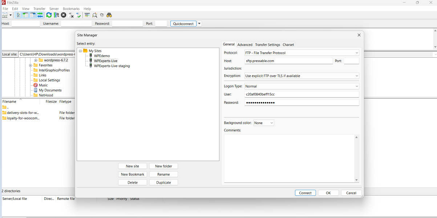Click the Refresh file listings icon
Image resolution: width=437 pixels, height=218 pixels.
click(49, 15)
